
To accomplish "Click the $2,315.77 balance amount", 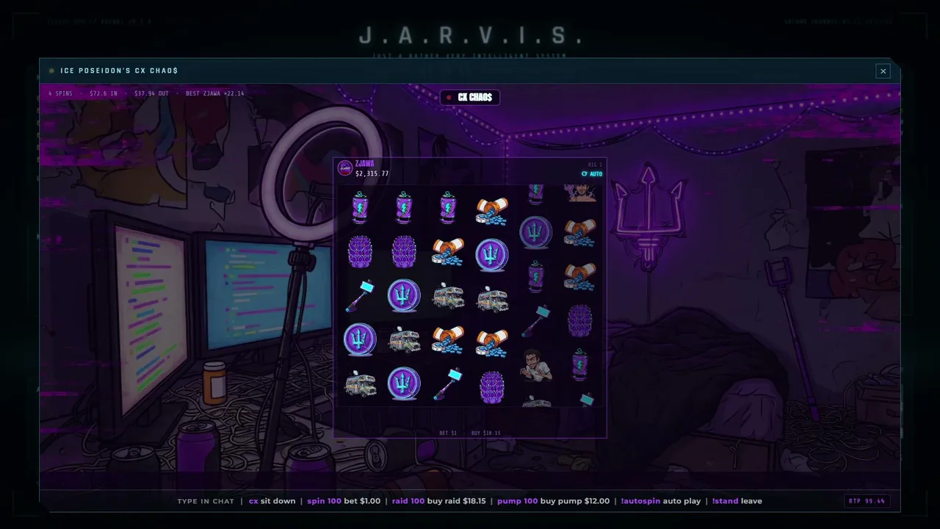I will coord(372,174).
